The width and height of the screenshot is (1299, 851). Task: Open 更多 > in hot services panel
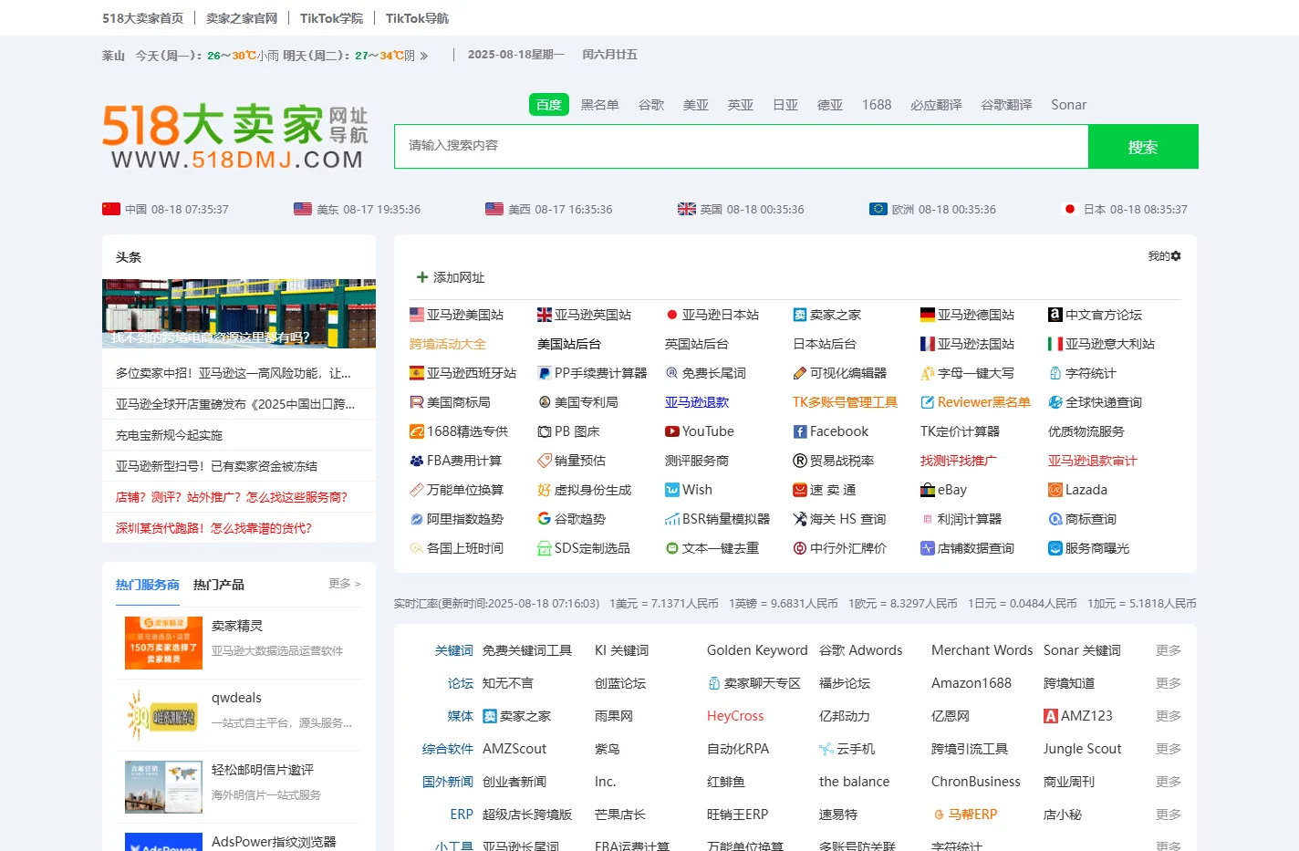345,584
